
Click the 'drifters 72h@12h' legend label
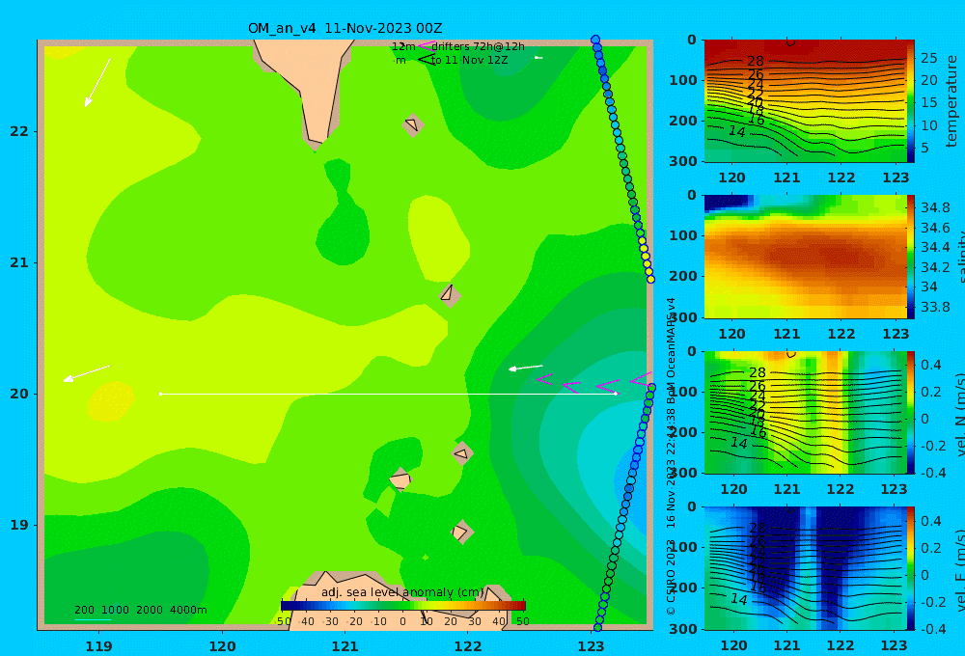pos(479,46)
